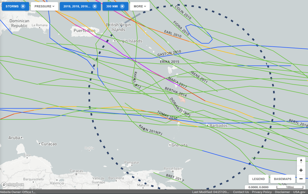This screenshot has width=308, height=194.
Task: Show the map Legend
Action: [258, 179]
